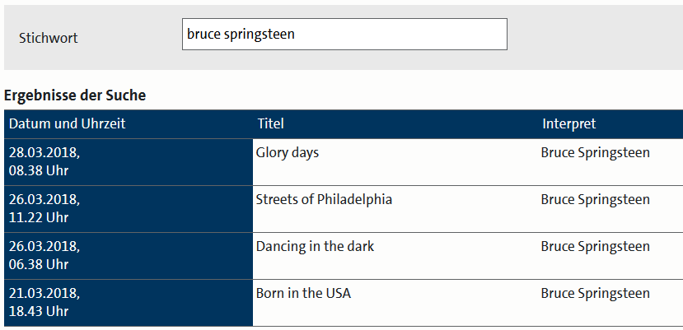Select the 11.22 Uhr time text
Image resolution: width=683 pixels, height=330 pixels.
point(39,218)
